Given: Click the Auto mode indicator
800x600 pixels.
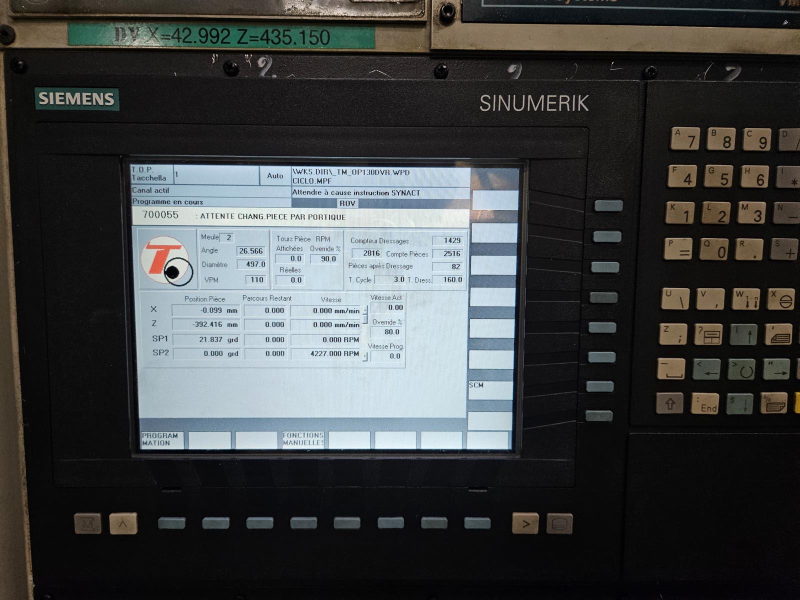Looking at the screenshot, I should click(x=275, y=176).
